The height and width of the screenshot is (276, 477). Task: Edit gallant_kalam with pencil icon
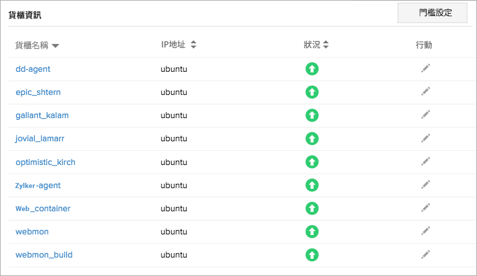[425, 115]
